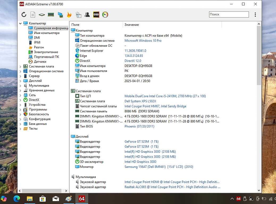Expand the Мультимедиа tree node
The height and width of the screenshot is (204, 276).
coord(20,86)
